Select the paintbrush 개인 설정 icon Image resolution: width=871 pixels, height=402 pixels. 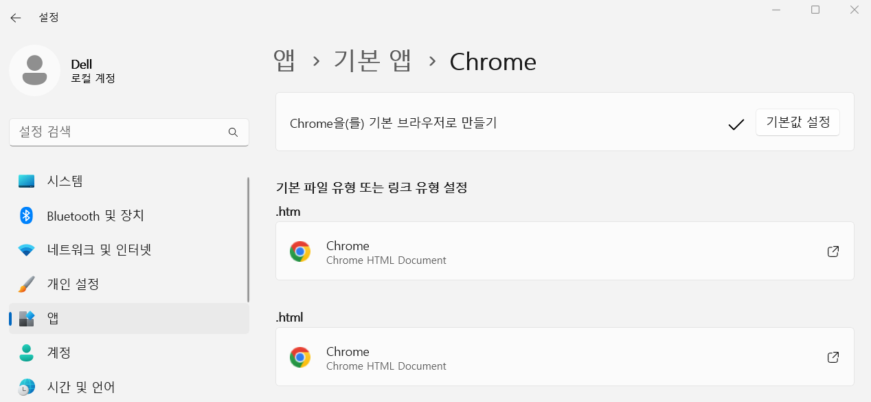coord(27,284)
